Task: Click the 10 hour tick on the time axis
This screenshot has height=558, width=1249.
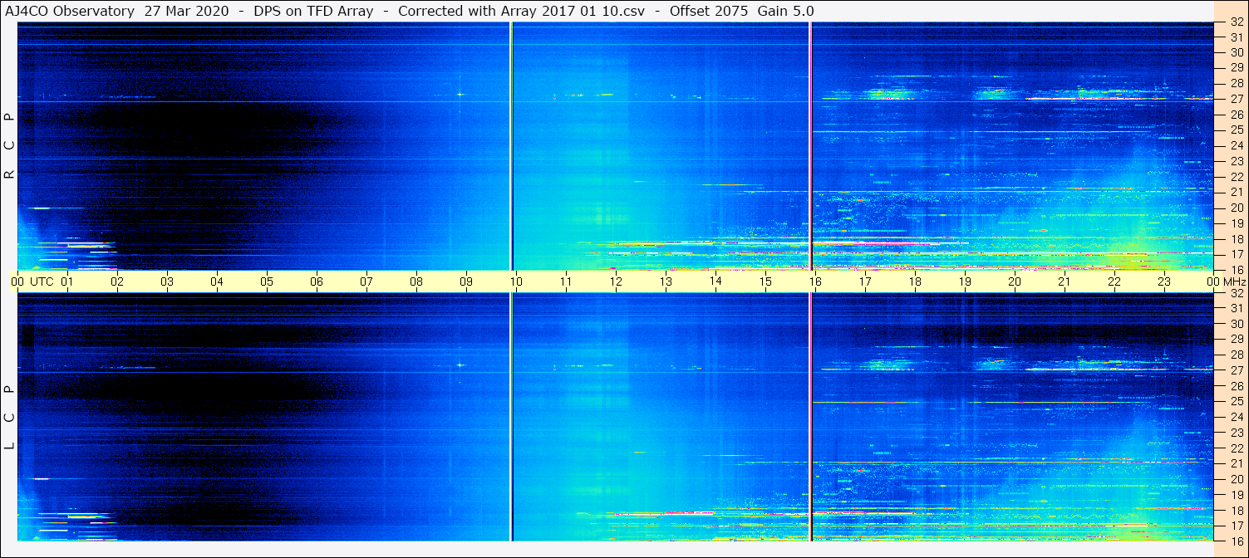Action: click(516, 281)
